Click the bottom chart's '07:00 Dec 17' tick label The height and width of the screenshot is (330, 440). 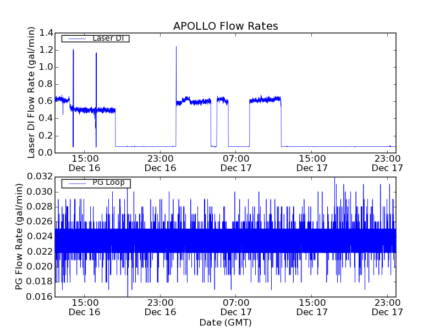(x=236, y=307)
